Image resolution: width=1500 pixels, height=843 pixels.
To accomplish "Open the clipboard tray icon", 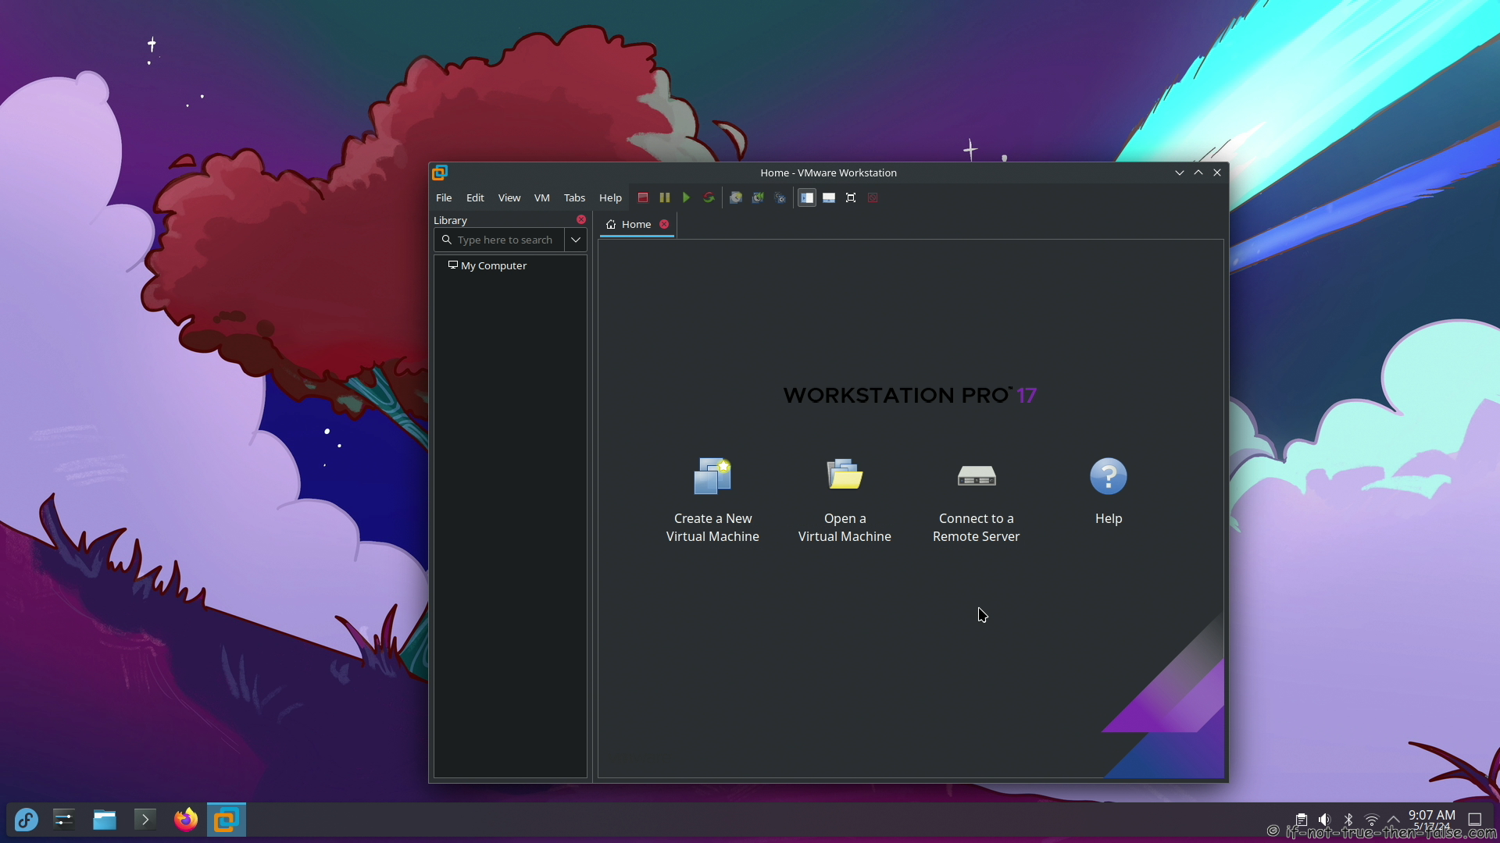I will (x=1301, y=820).
